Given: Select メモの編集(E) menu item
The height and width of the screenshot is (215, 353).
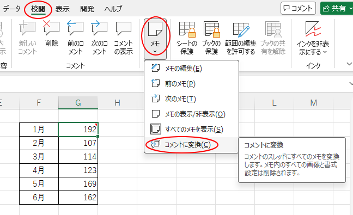Looking at the screenshot, I should point(191,69).
